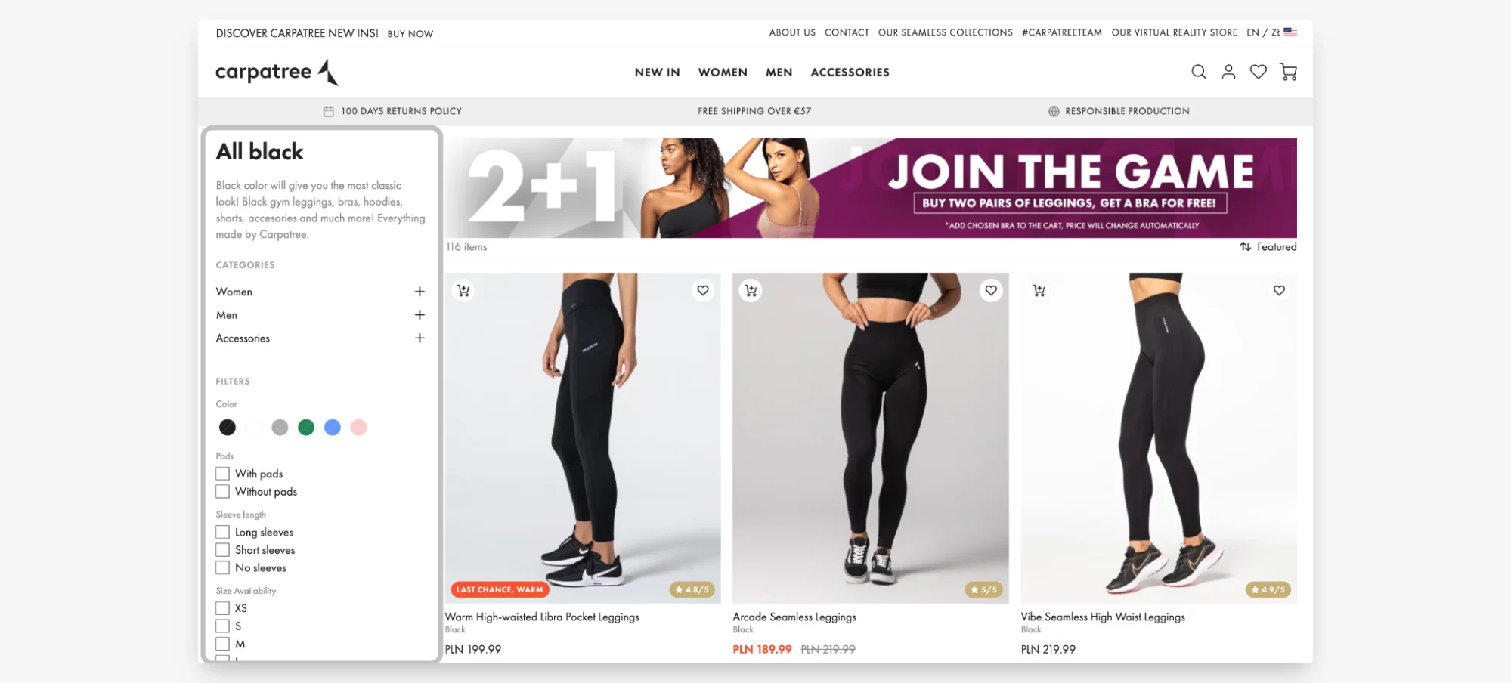This screenshot has width=1511, height=683.
Task: Open the Featured sort dropdown
Action: pos(1268,247)
